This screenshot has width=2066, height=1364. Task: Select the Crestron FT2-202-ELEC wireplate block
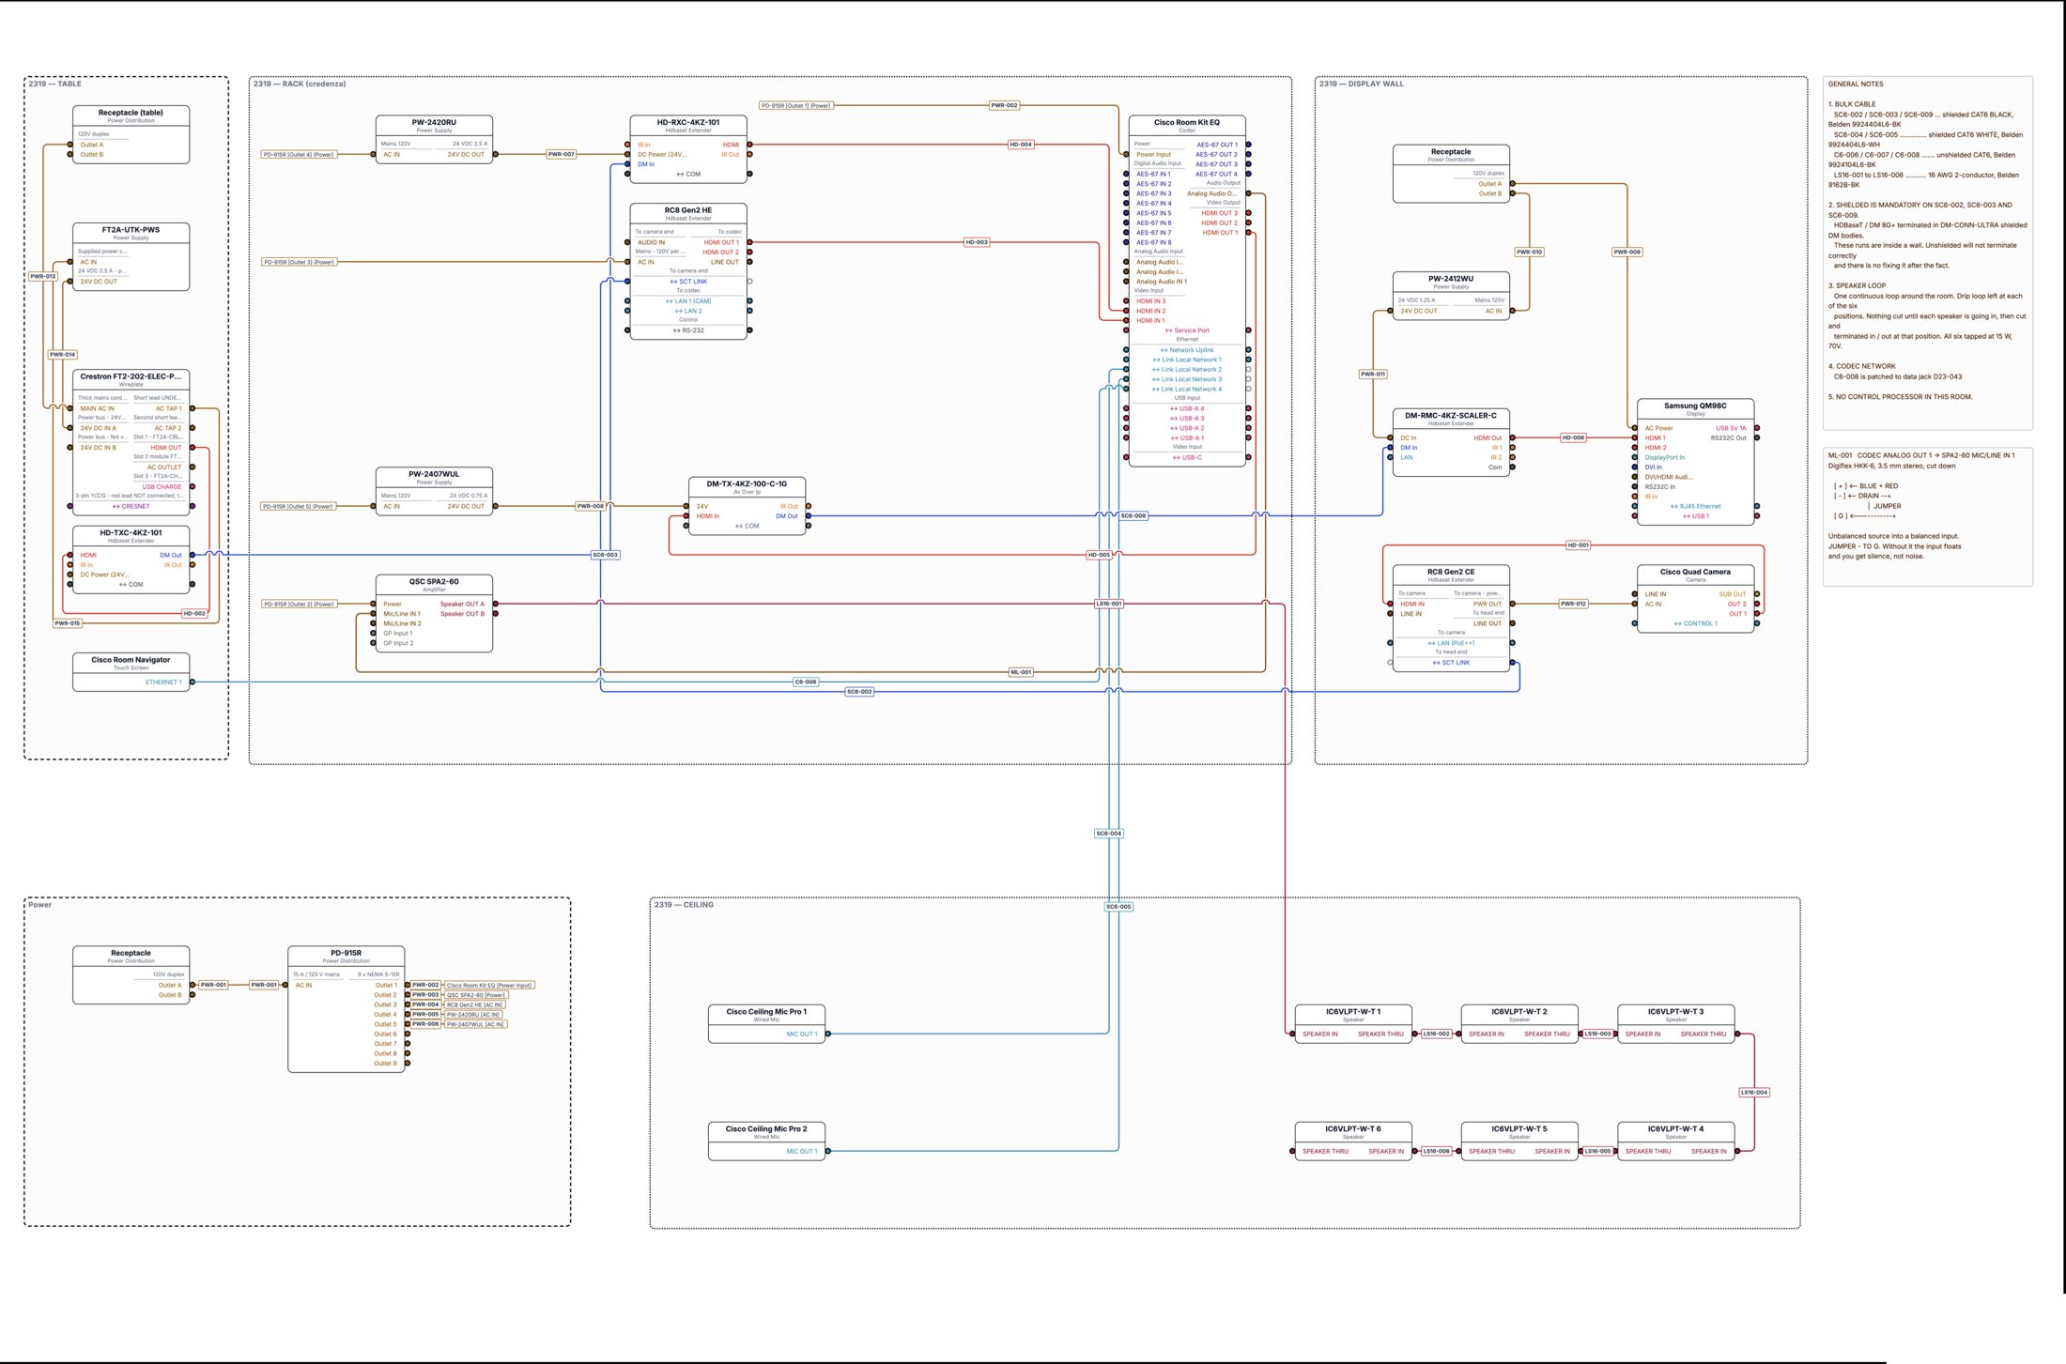click(x=131, y=442)
